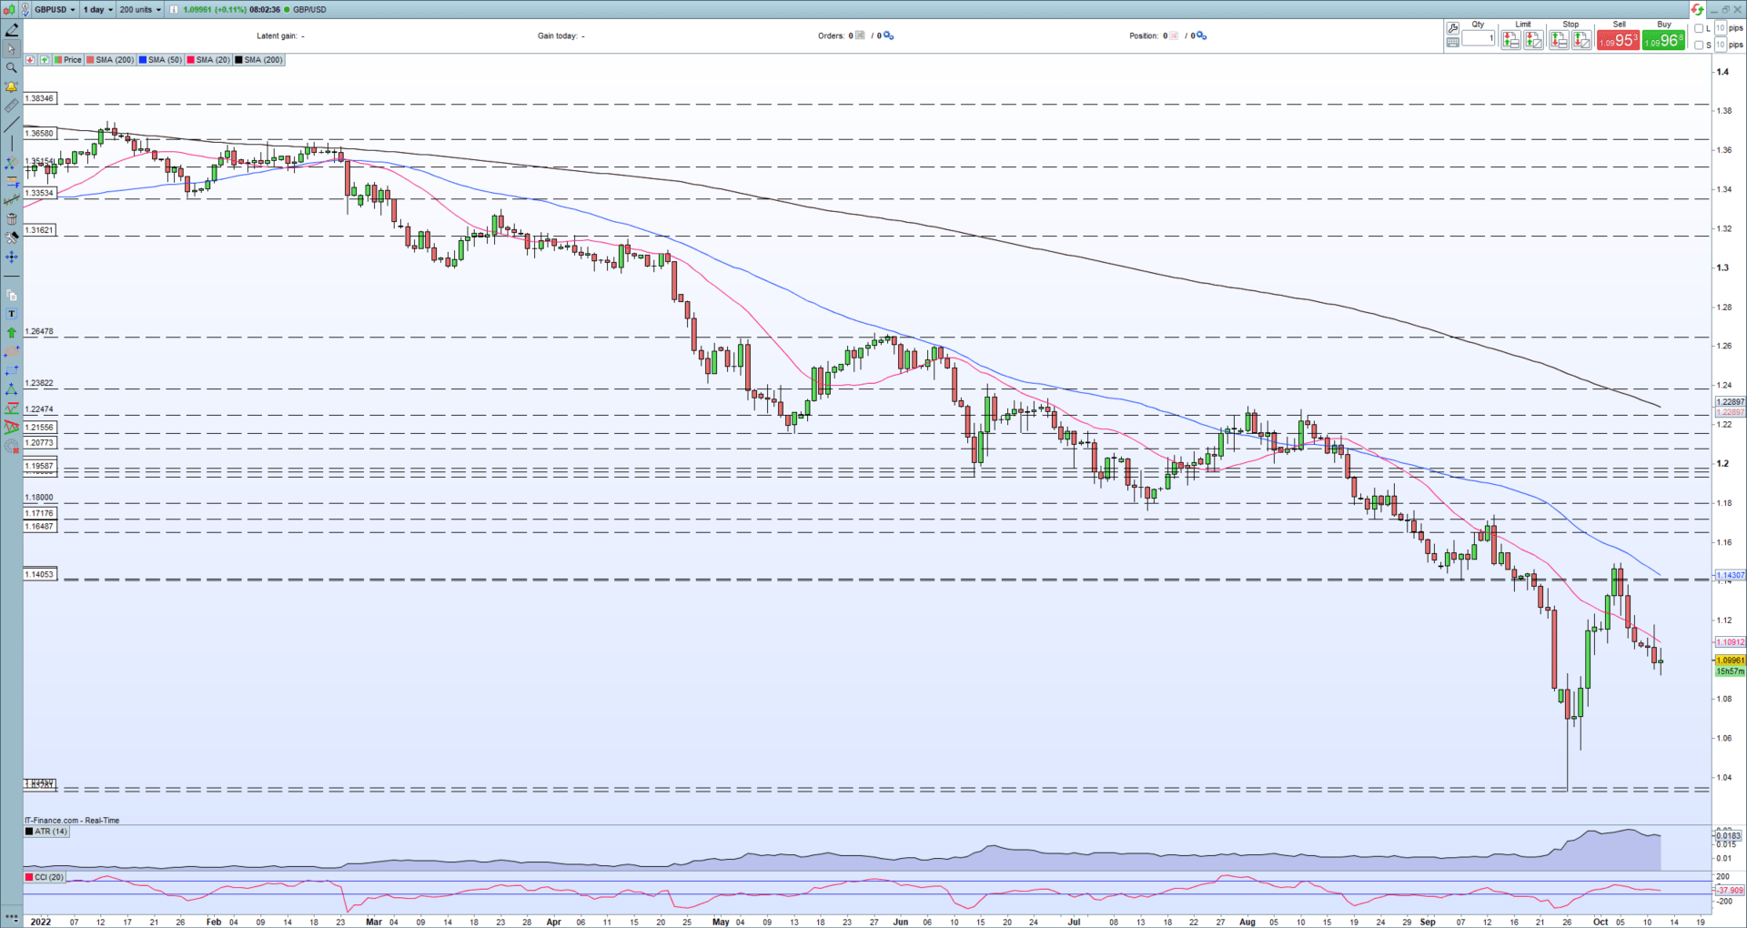Click the IT-Finance.com Real-Time label
This screenshot has height=928, width=1747.
[x=72, y=821]
